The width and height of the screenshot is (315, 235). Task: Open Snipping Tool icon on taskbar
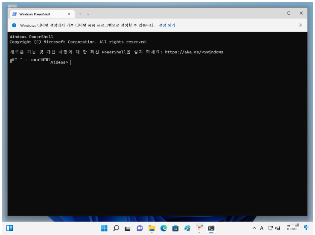(x=199, y=228)
